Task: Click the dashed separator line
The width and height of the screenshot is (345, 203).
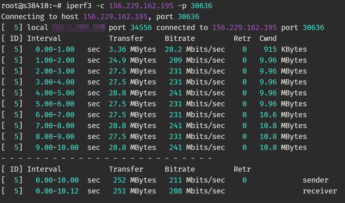Action: click(x=106, y=158)
